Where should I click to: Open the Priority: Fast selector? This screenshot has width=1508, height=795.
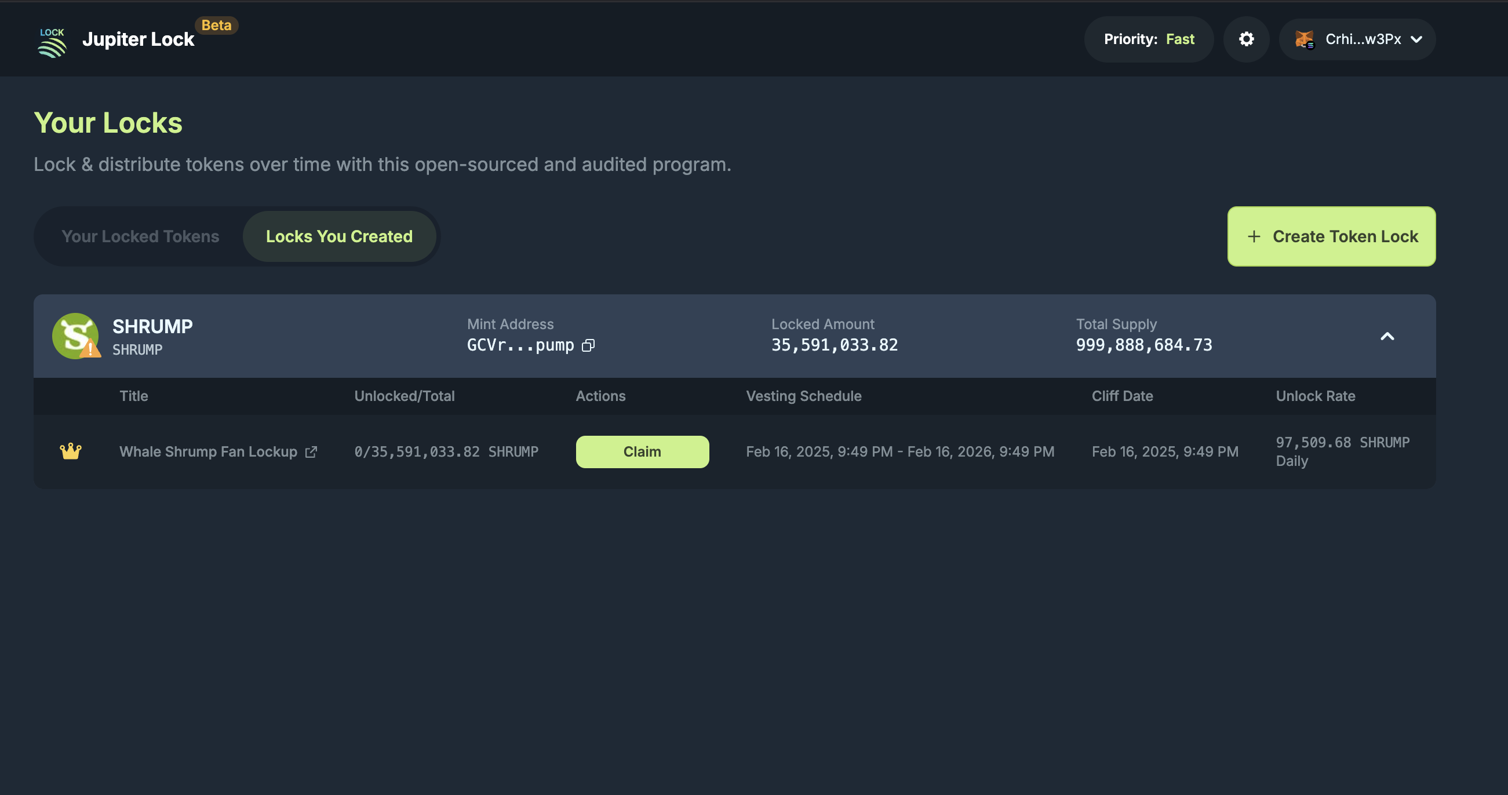[x=1149, y=39]
